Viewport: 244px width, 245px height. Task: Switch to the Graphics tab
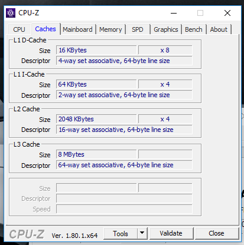pyautogui.click(x=166, y=29)
